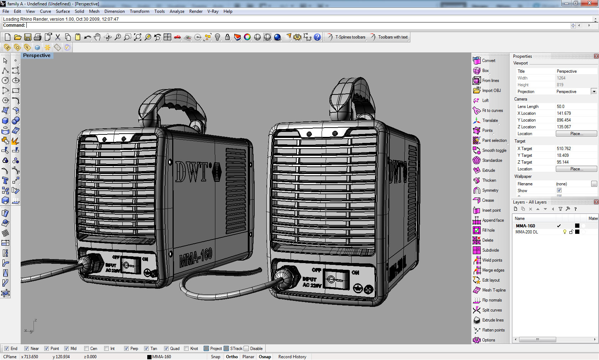The width and height of the screenshot is (599, 360).
Task: Uncheck the Wallpaper Show checkbox
Action: pos(559,191)
